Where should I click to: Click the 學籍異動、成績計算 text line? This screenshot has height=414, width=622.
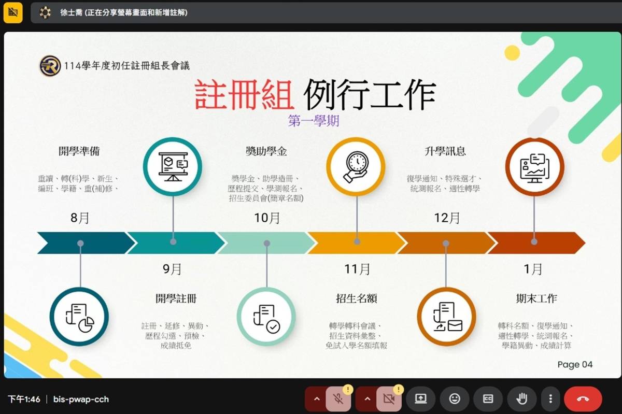[x=536, y=345]
